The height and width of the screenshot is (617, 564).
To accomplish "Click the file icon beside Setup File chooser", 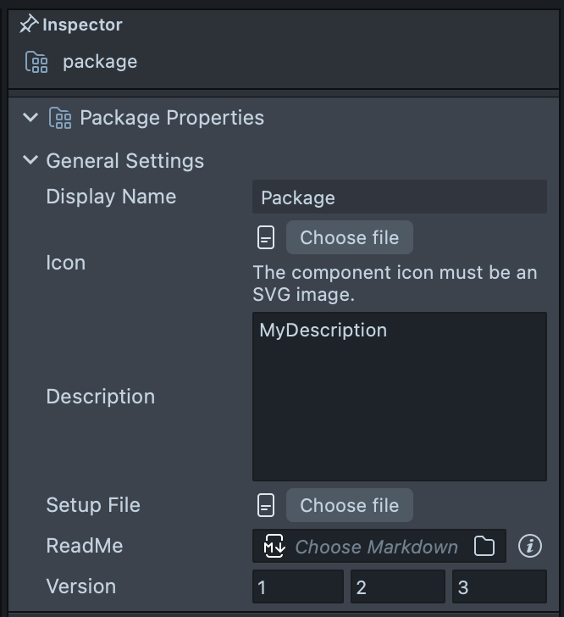I will point(266,506).
